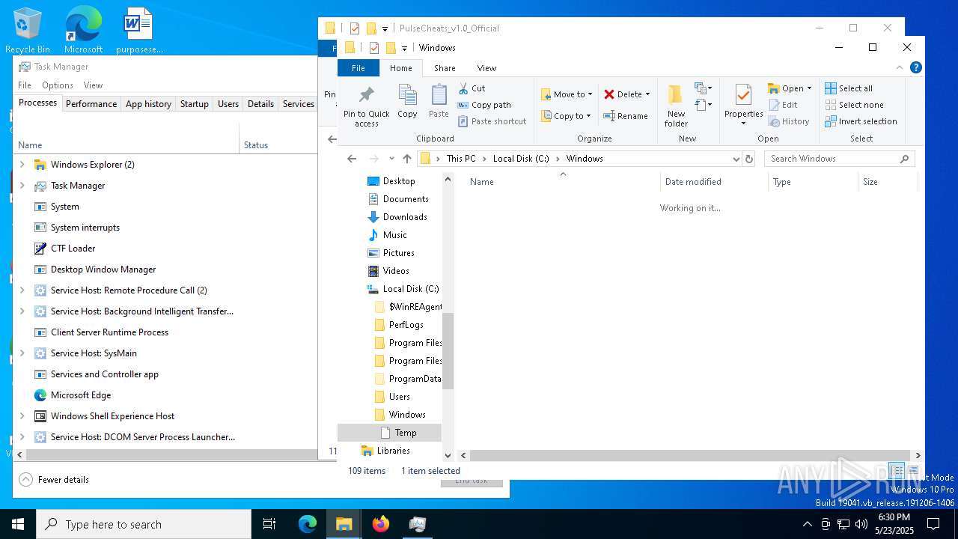
Task: Click Windows Start button
Action: [x=18, y=524]
